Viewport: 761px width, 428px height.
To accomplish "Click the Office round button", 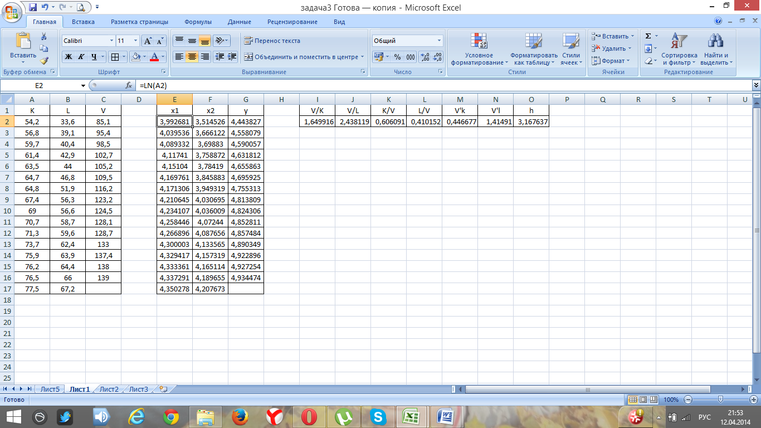I will [13, 11].
